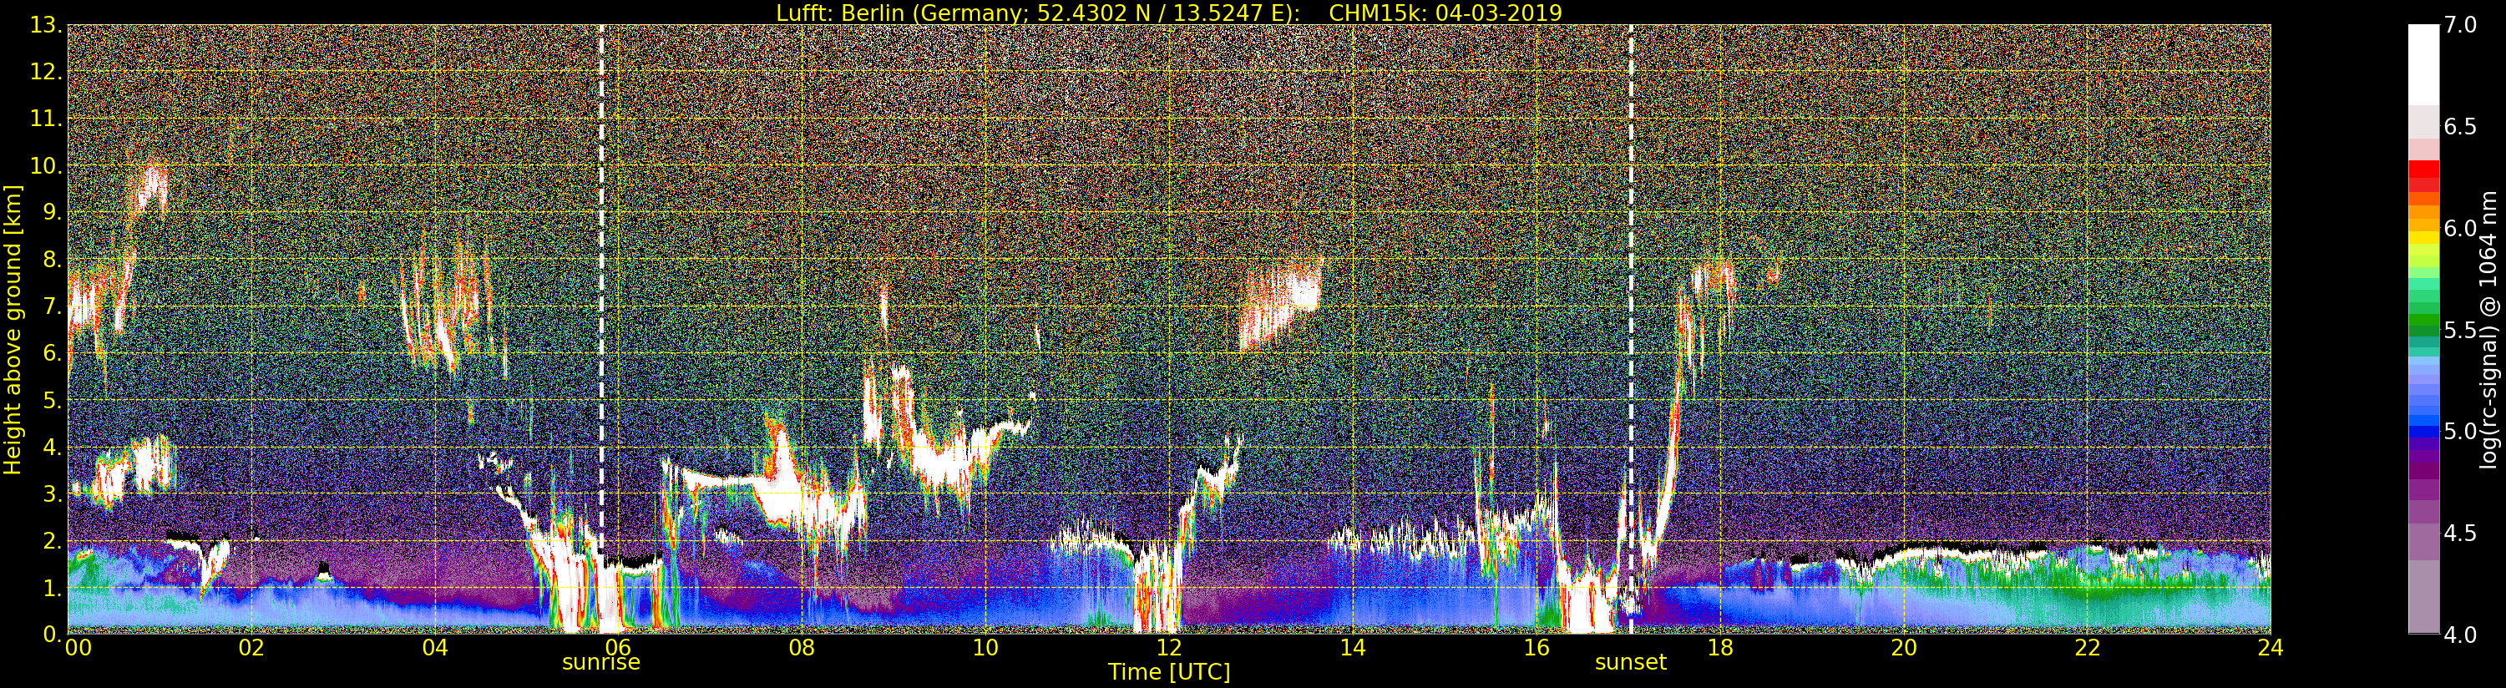Viewport: 2506px width, 688px height.
Task: Click the high cloud layer near 13 UTC
Action: [1280, 305]
